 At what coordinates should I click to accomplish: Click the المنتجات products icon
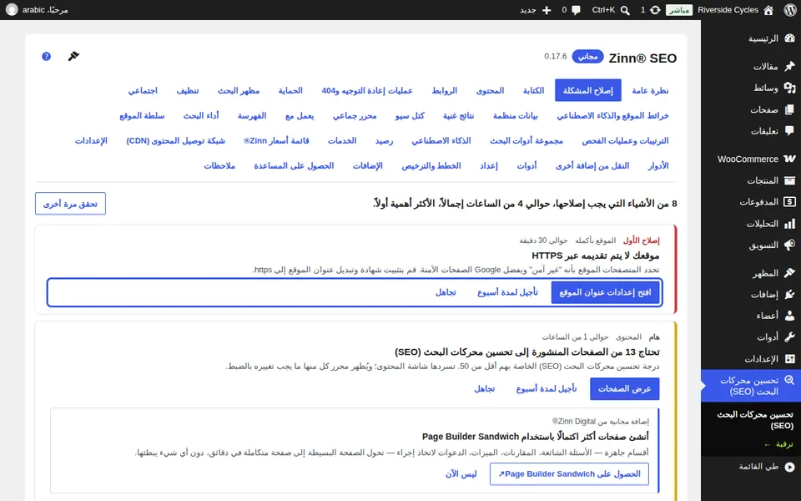(x=790, y=180)
